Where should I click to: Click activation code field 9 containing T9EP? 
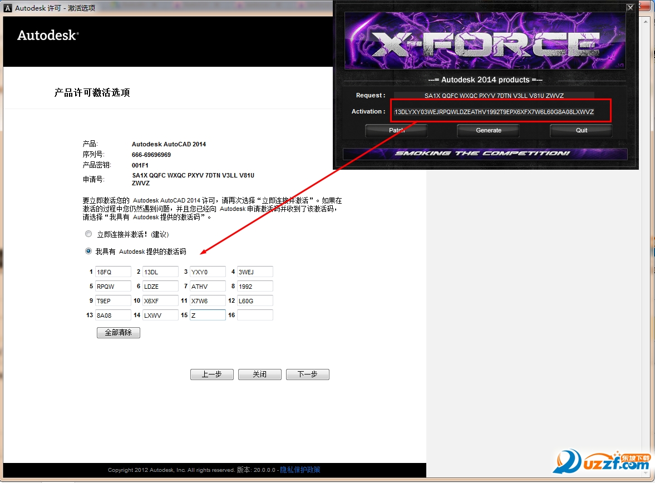[x=113, y=301]
